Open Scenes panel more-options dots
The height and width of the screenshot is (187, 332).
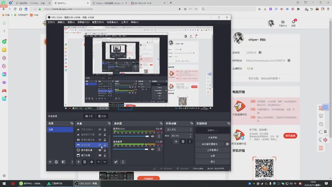(72, 162)
